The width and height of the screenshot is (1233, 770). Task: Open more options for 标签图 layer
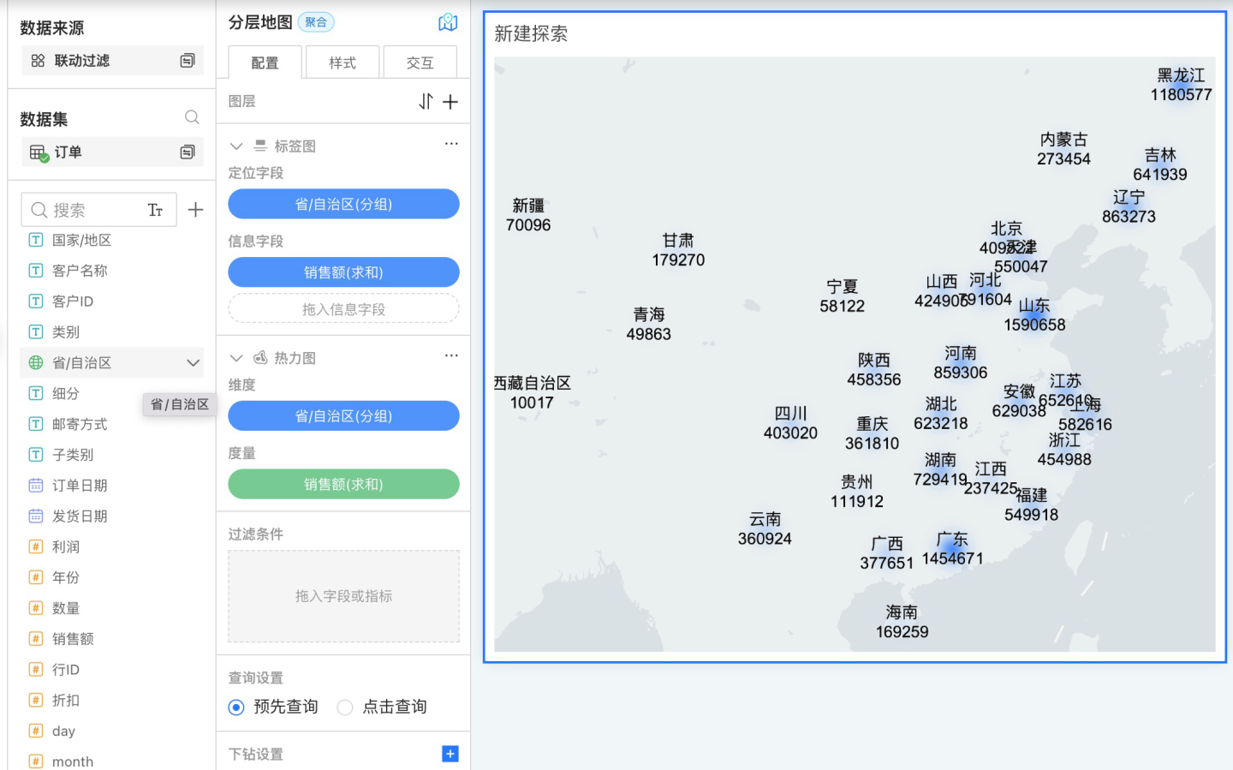pos(451,145)
